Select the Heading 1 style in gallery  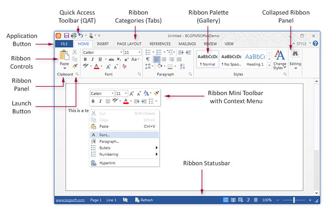[255, 60]
